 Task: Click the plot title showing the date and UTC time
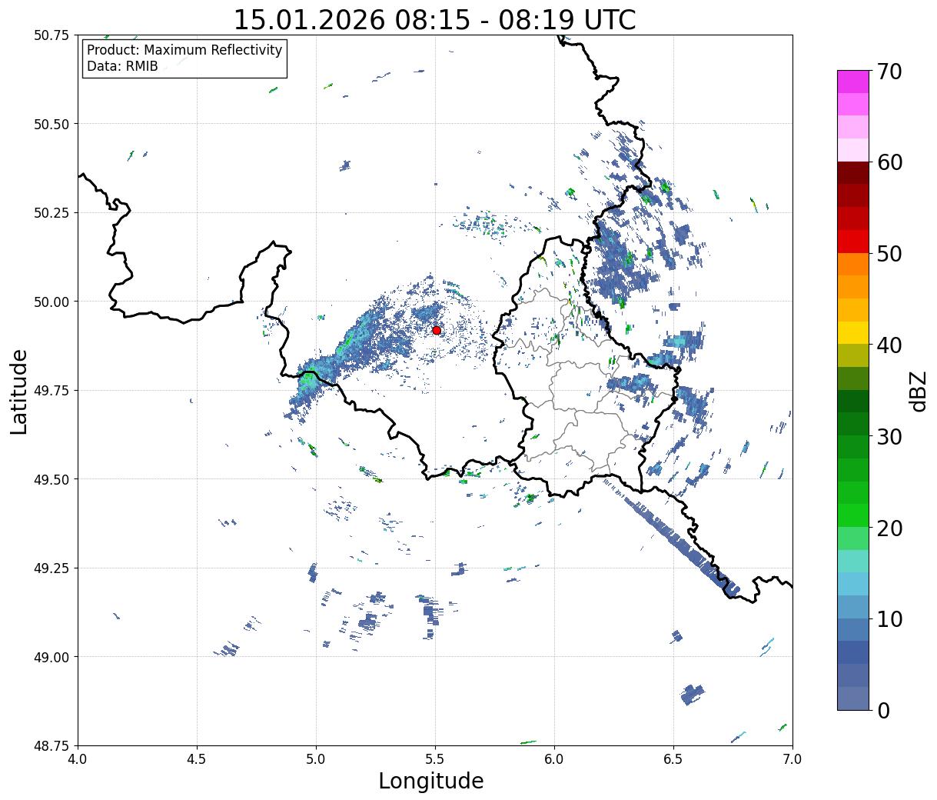pos(434,19)
